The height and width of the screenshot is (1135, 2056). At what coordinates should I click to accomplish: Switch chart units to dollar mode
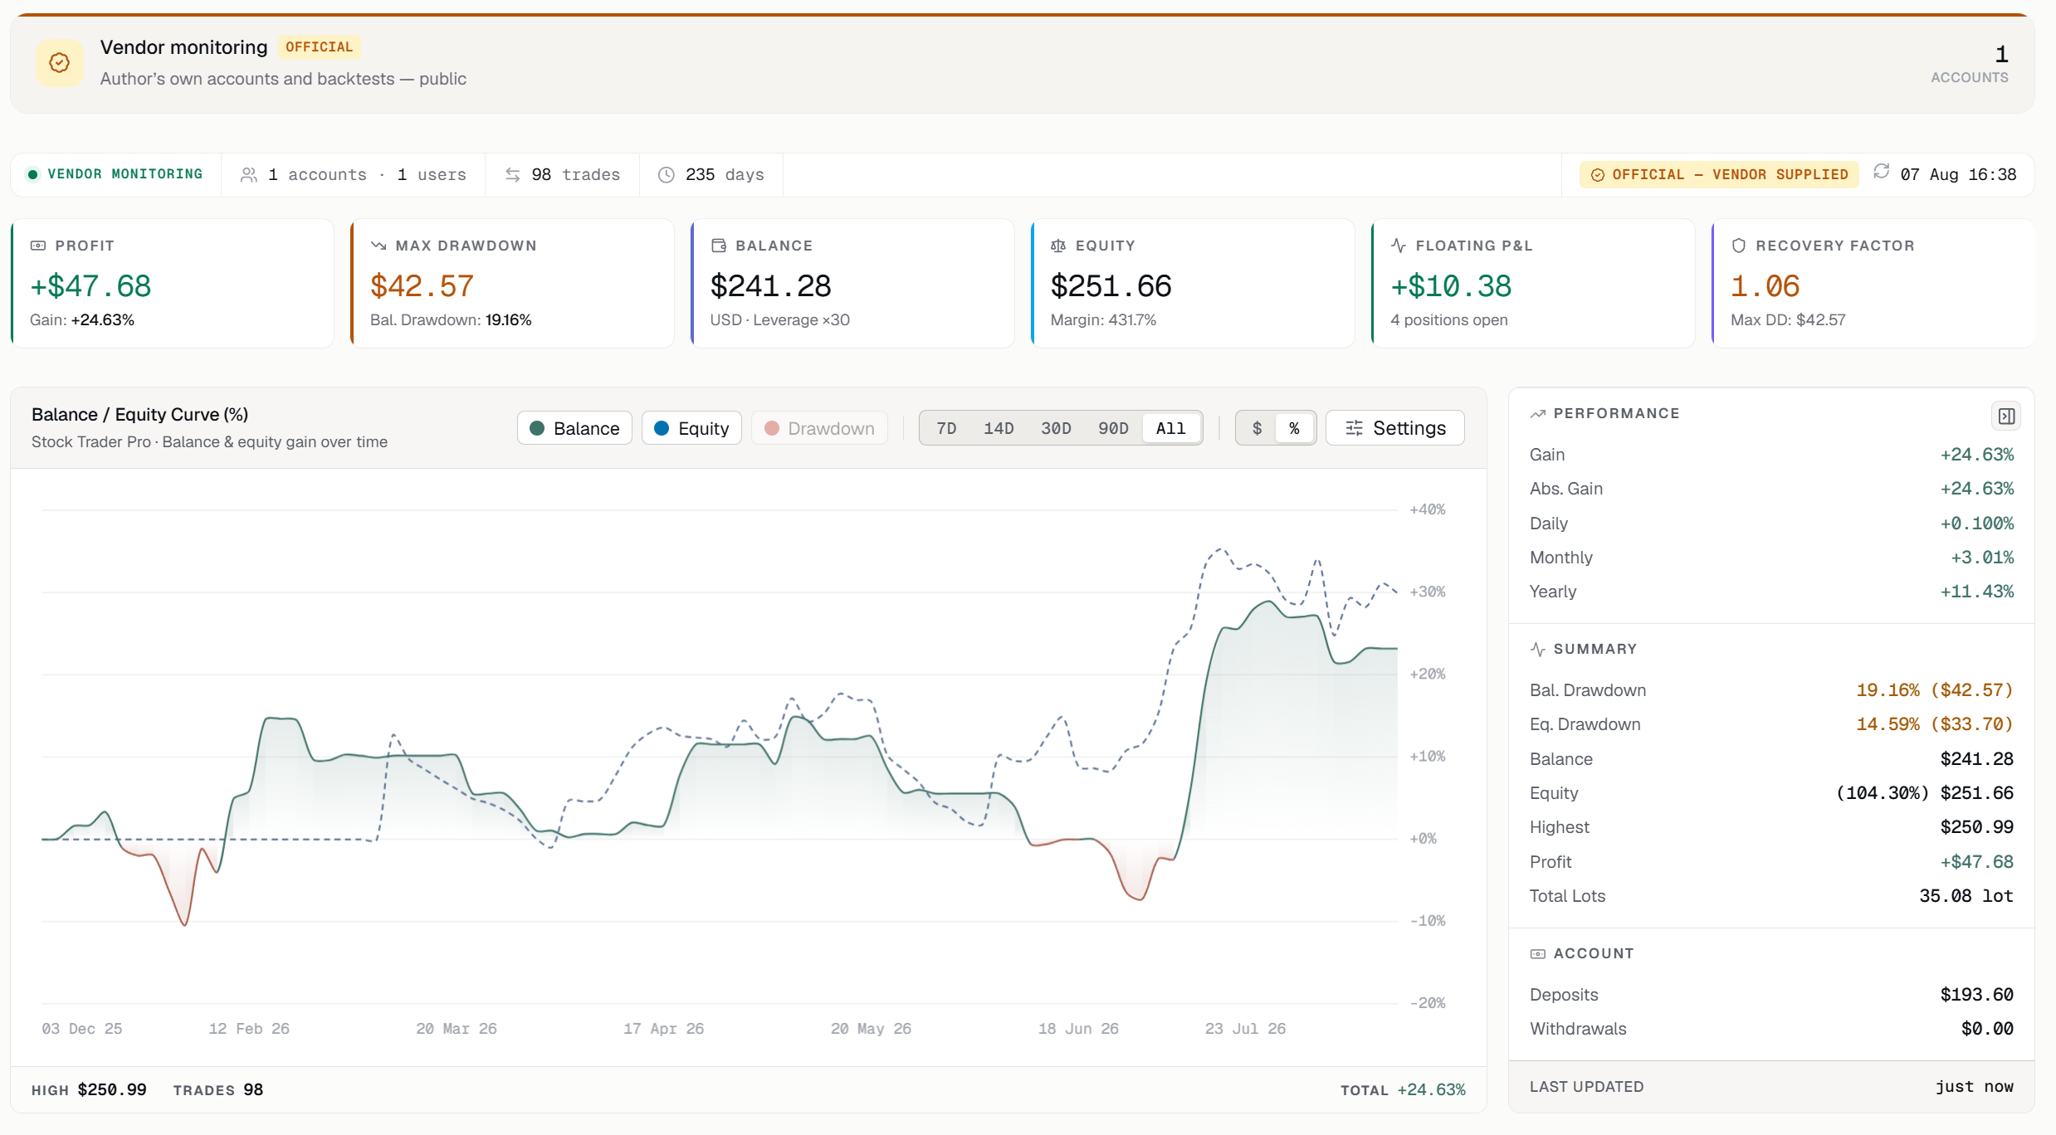(1257, 428)
